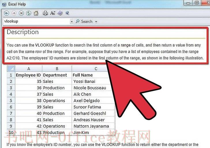Click the Sales cell in row 6
210x148 pixels.
(x=57, y=107)
